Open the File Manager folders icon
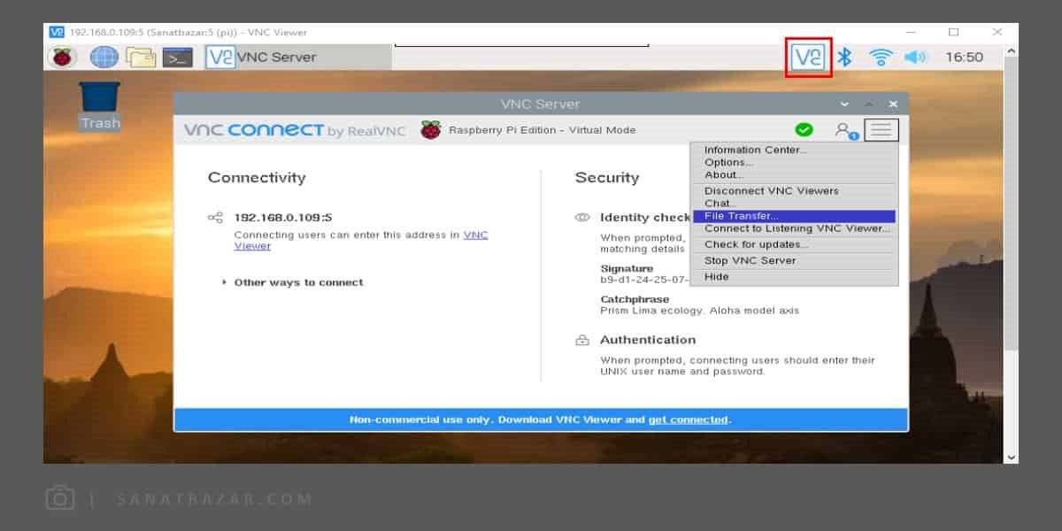Viewport: 1062px width, 531px height. (141, 58)
